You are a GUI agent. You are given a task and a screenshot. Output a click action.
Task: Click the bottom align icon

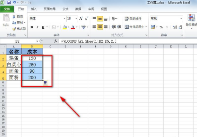tap(106, 19)
